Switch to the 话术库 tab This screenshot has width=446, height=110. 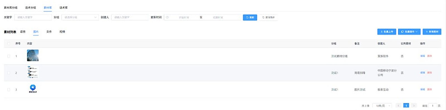tap(64, 8)
